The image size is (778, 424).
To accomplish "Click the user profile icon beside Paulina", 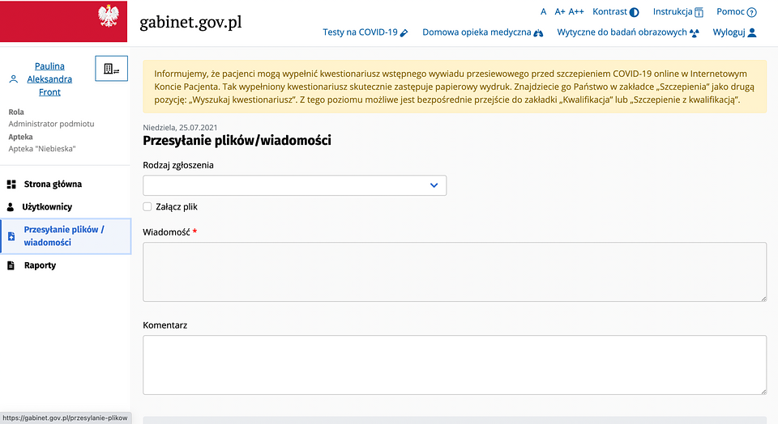I will (x=14, y=79).
